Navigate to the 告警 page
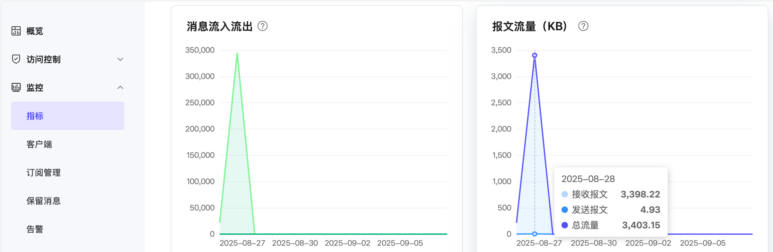 [35, 229]
